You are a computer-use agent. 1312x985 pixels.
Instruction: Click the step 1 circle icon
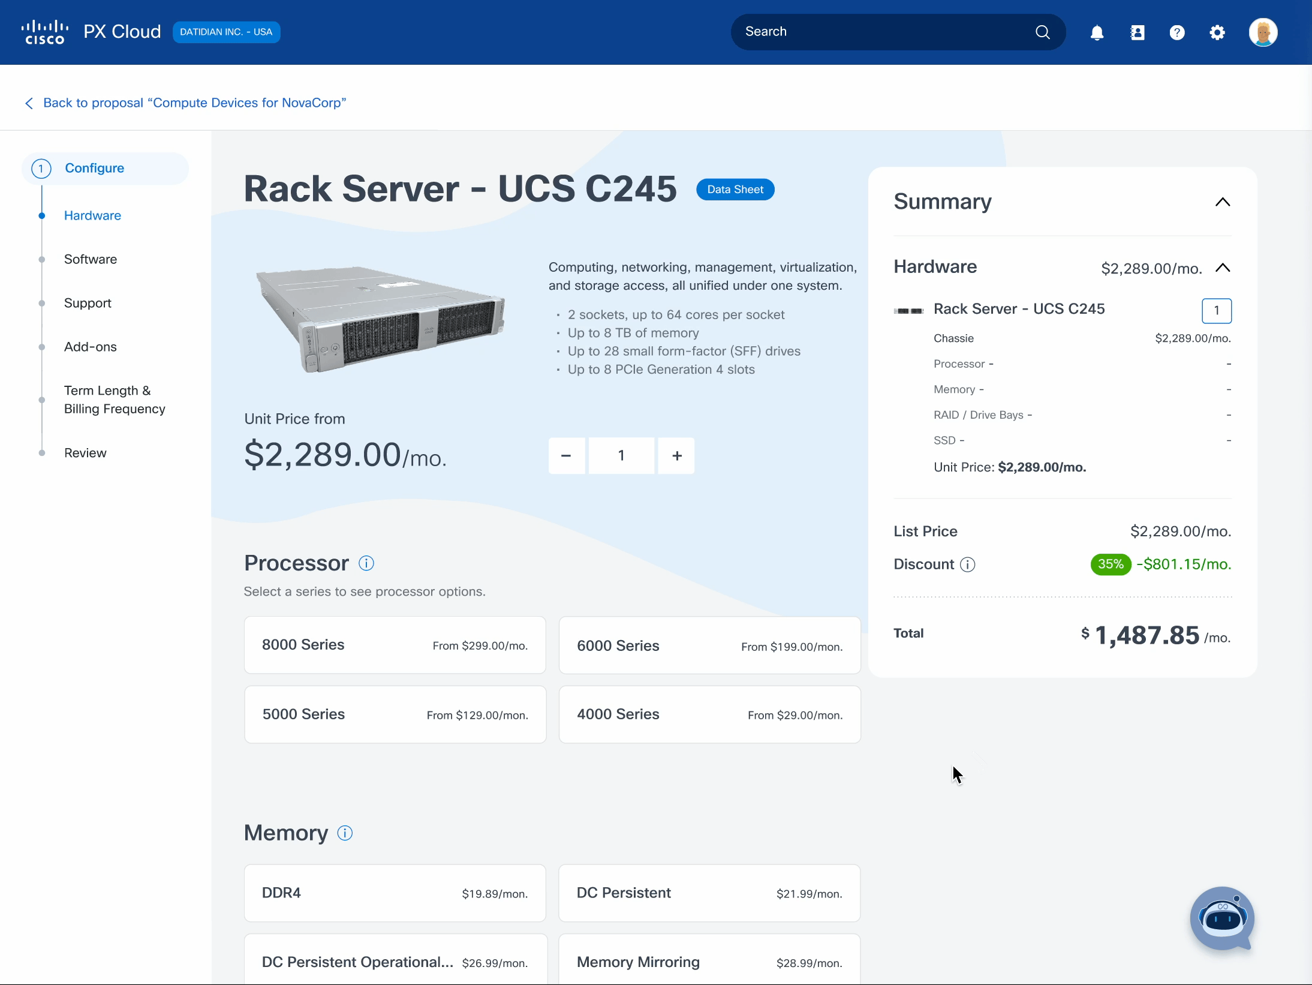(41, 169)
